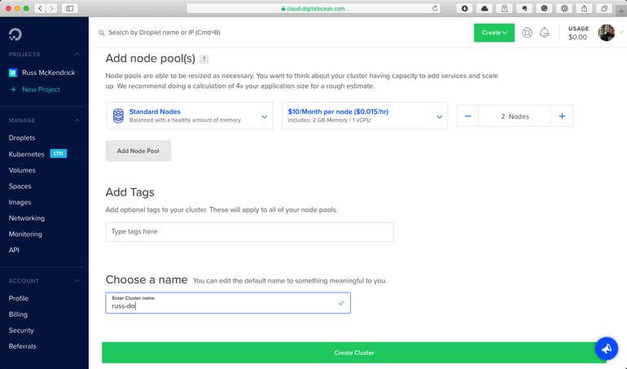The height and width of the screenshot is (369, 627).
Task: Open the help support icon
Action: pyautogui.click(x=528, y=33)
